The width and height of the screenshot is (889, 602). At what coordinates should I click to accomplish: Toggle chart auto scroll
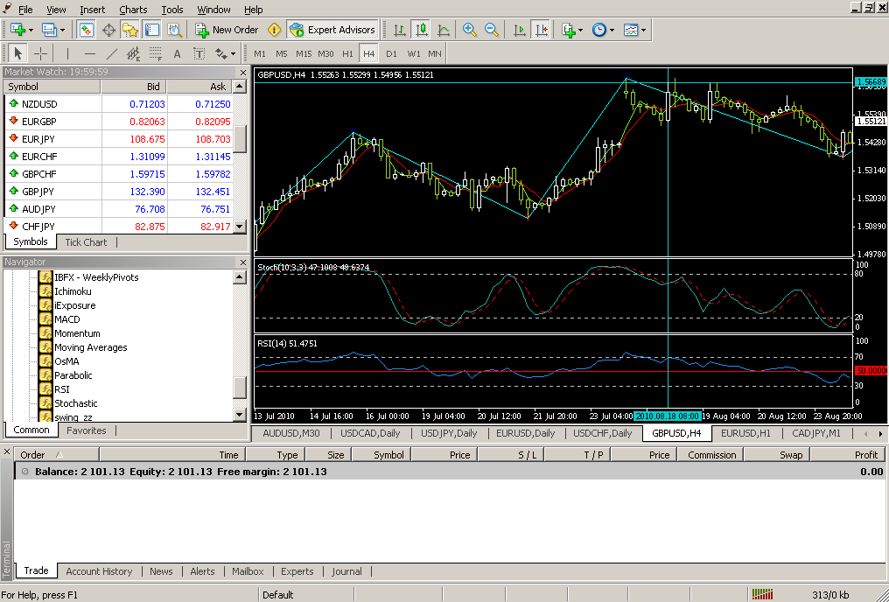(520, 30)
